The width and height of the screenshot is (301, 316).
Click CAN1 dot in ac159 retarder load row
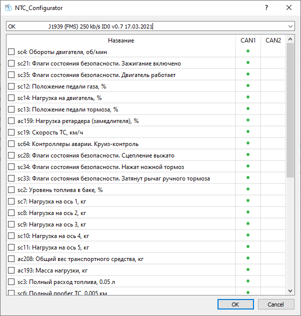tap(248, 120)
